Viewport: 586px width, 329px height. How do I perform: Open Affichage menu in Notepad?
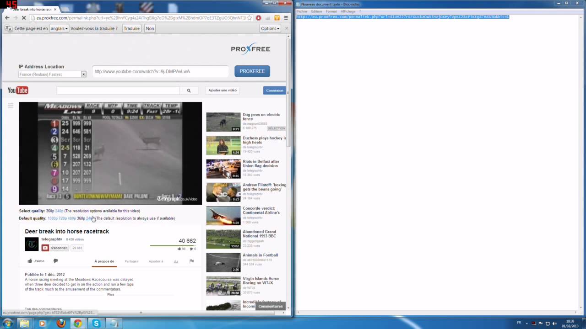pos(348,11)
